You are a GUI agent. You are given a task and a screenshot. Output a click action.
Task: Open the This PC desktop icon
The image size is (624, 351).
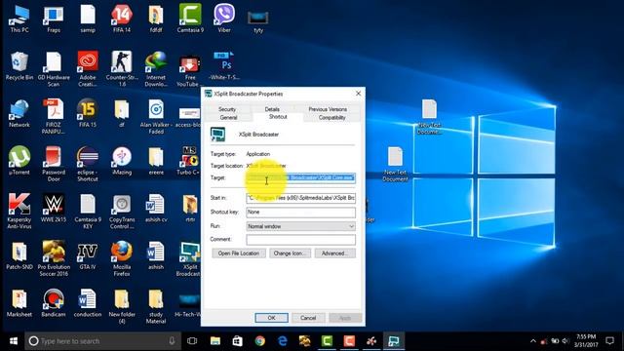pyautogui.click(x=19, y=19)
